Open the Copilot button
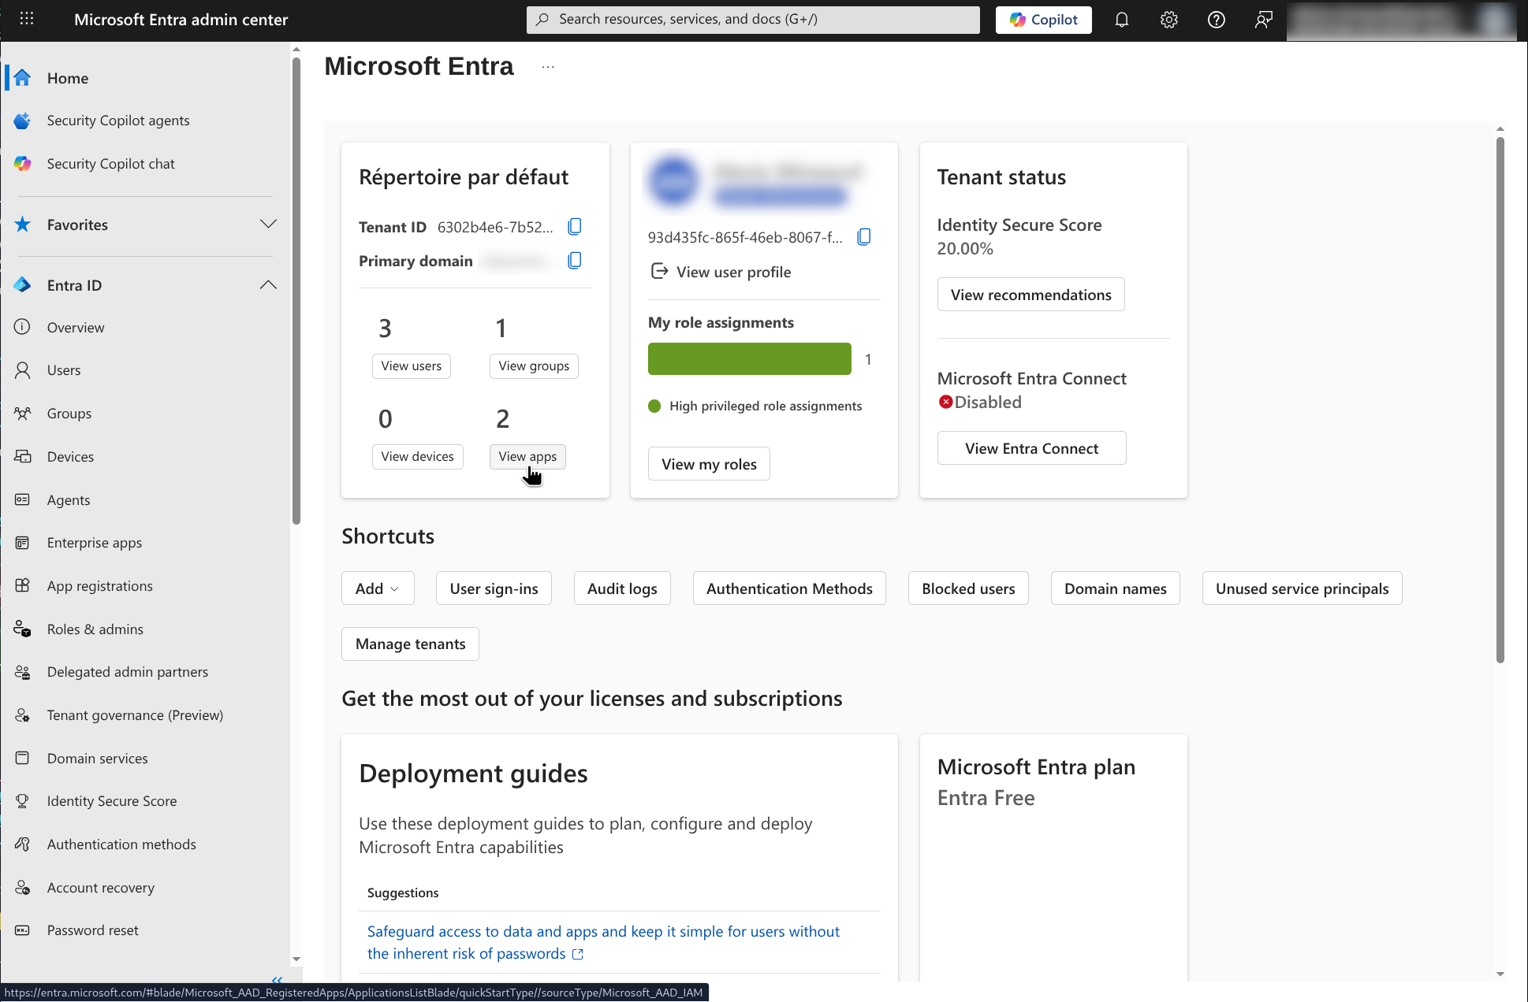The height and width of the screenshot is (1002, 1528). 1043,20
